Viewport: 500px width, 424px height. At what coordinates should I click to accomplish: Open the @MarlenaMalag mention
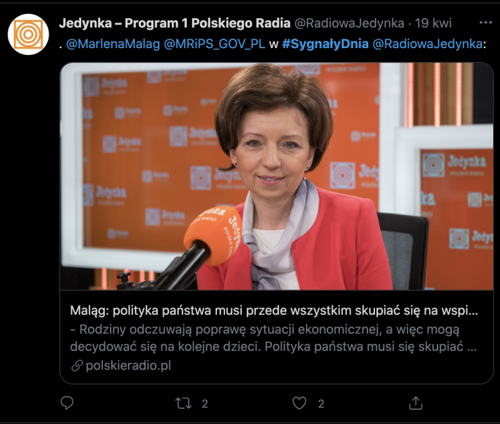(x=113, y=44)
